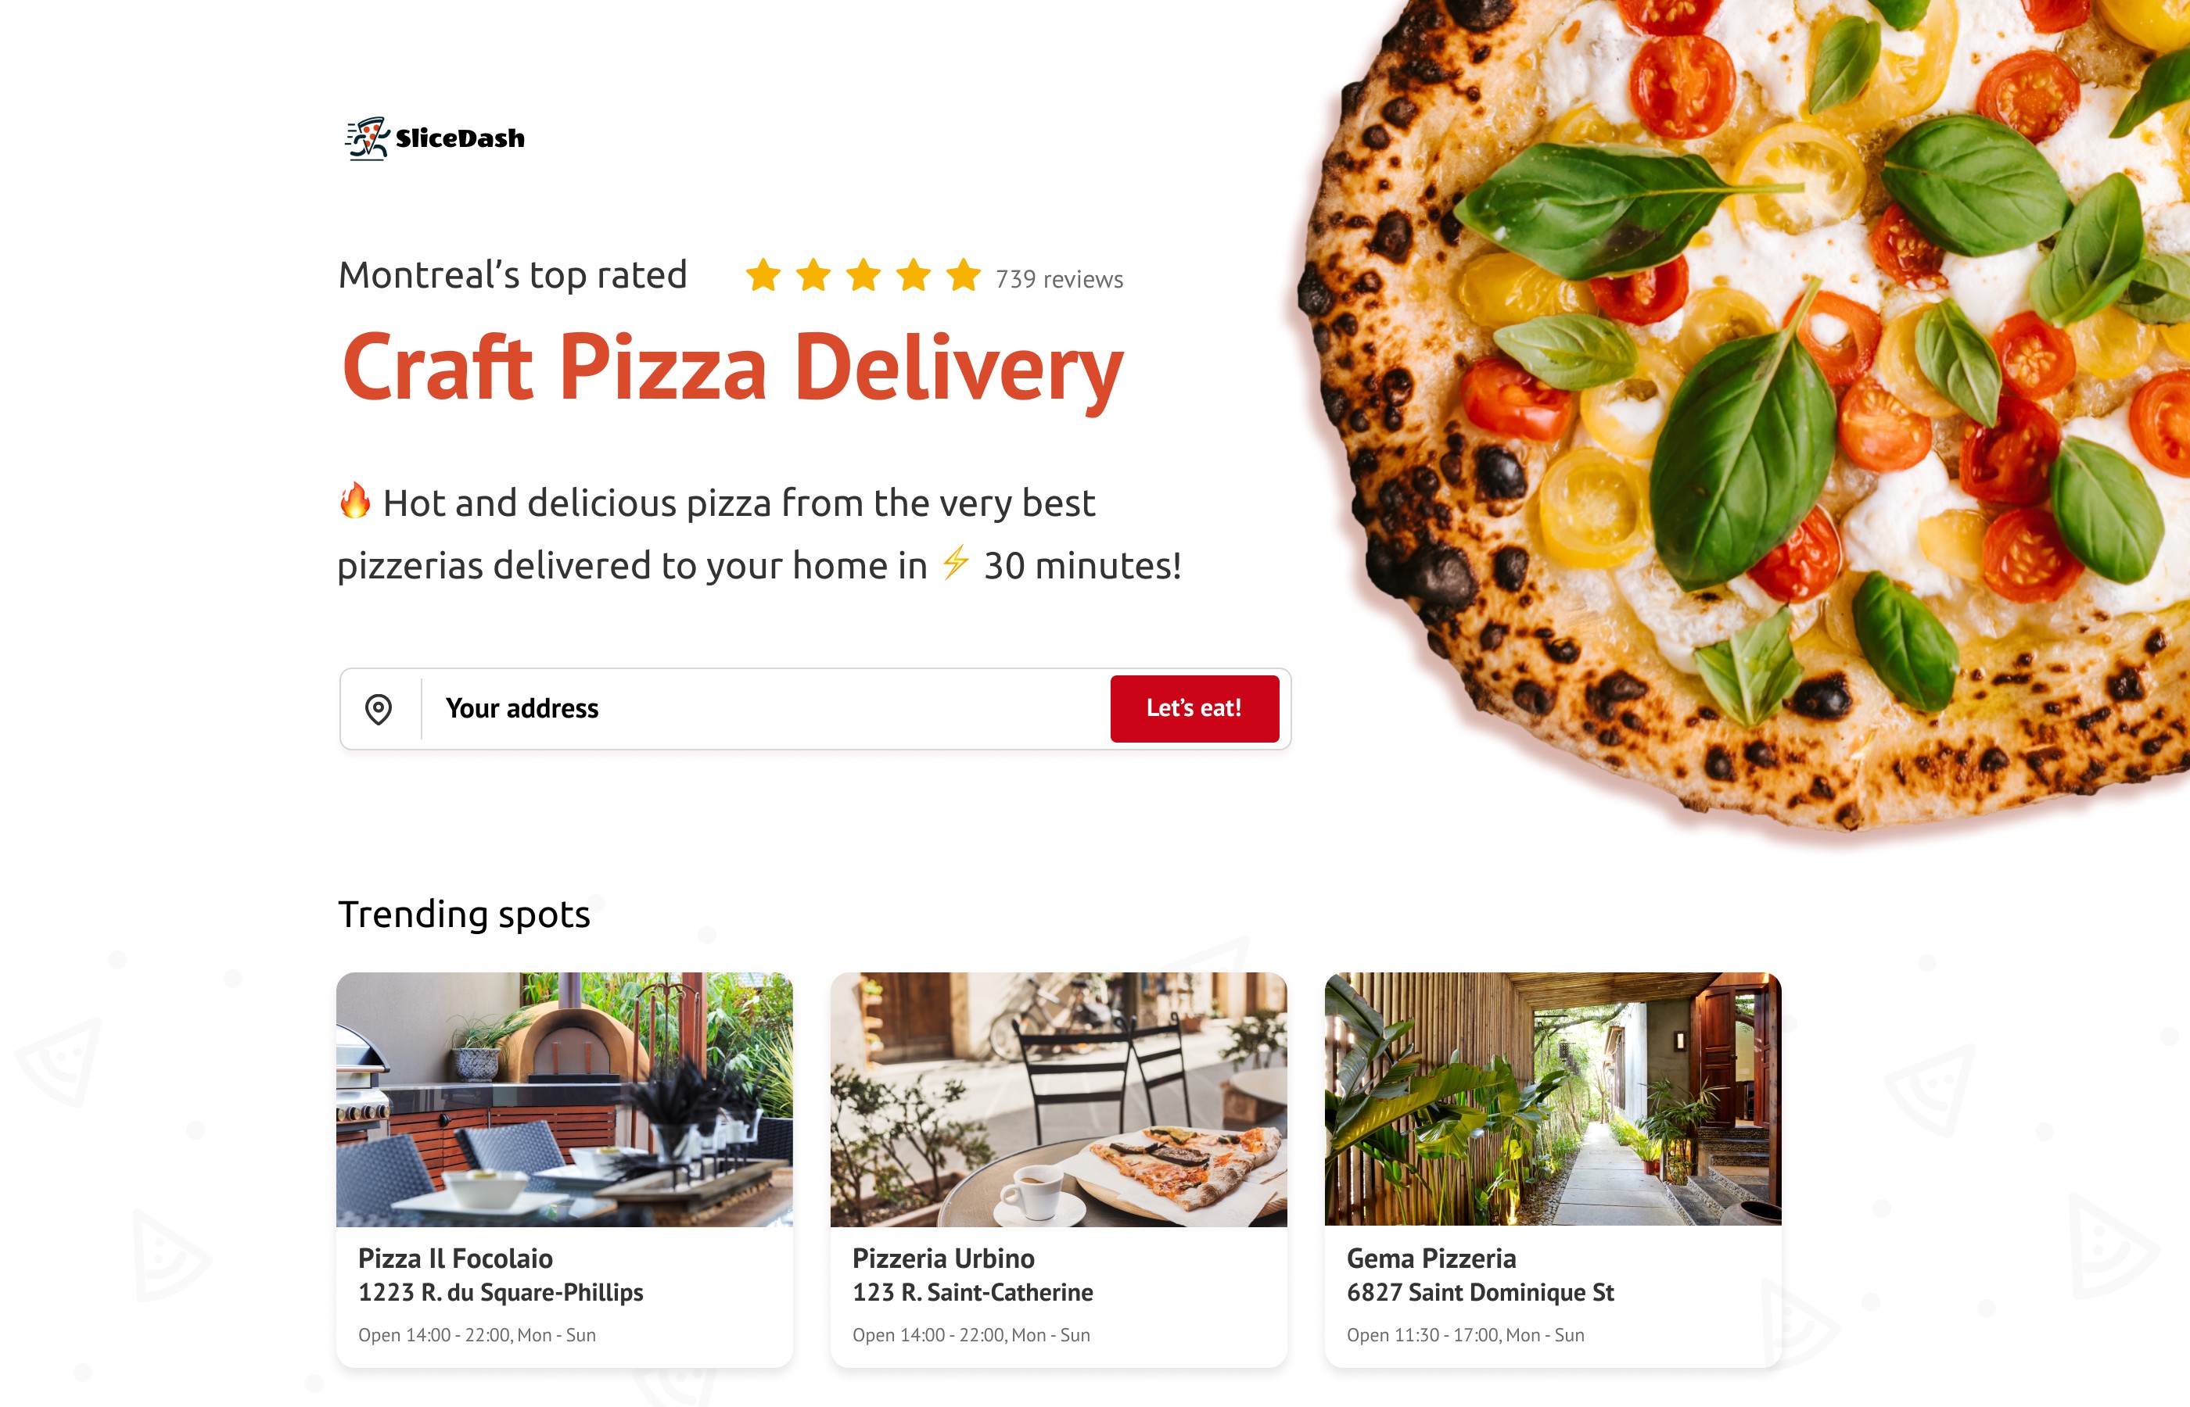The height and width of the screenshot is (1407, 2190).
Task: Focus the Your address input field
Action: coord(765,709)
